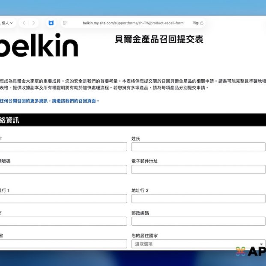Screen dimensions: 266x266
Task: Click the translate page icon
Action: [195, 23]
